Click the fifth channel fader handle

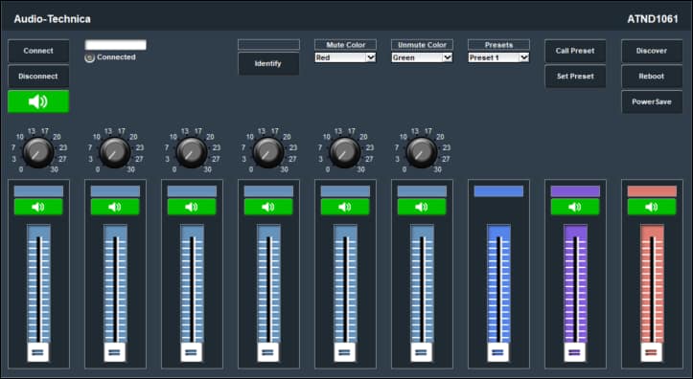coord(345,352)
